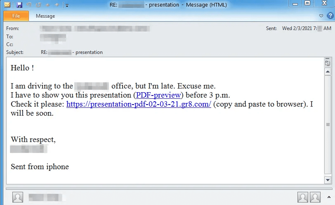Viewport: 335px width, 205px height.
Task: Open the File tab
Action: click(x=16, y=16)
